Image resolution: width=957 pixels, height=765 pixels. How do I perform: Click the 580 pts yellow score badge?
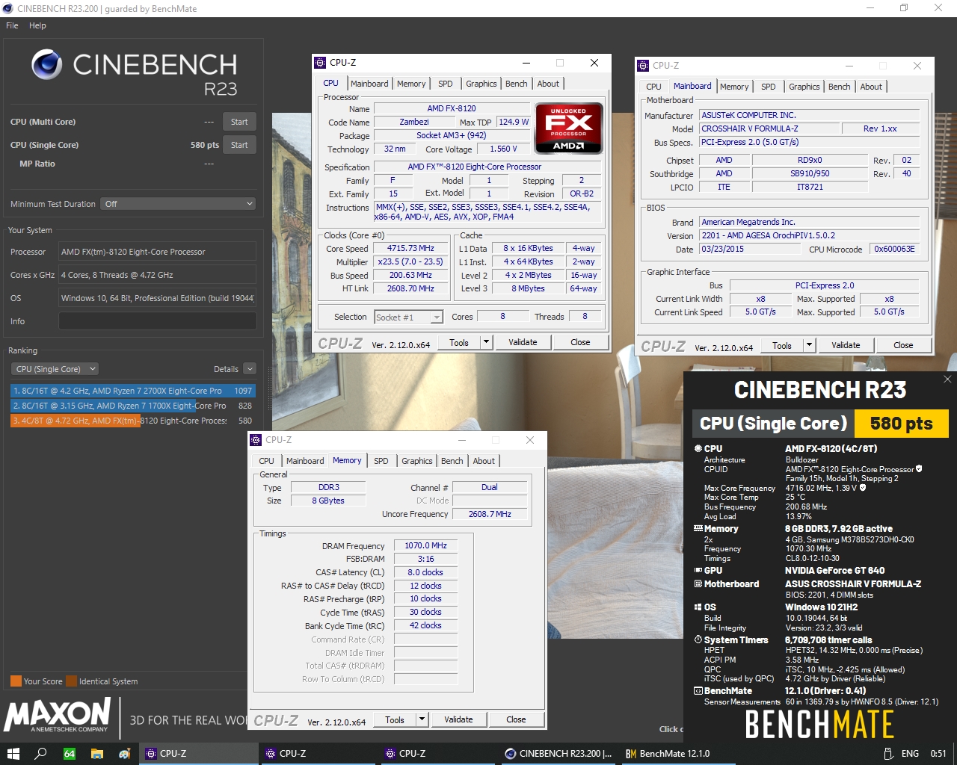pos(901,424)
